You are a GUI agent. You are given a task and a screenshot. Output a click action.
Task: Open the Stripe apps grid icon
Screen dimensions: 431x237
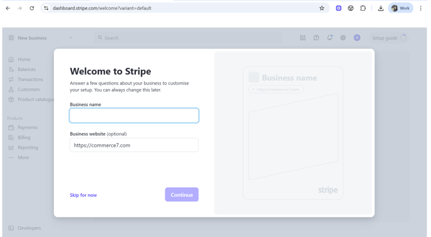click(x=303, y=38)
